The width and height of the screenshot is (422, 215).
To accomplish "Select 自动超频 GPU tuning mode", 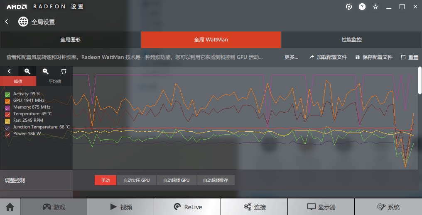I will click(176, 180).
